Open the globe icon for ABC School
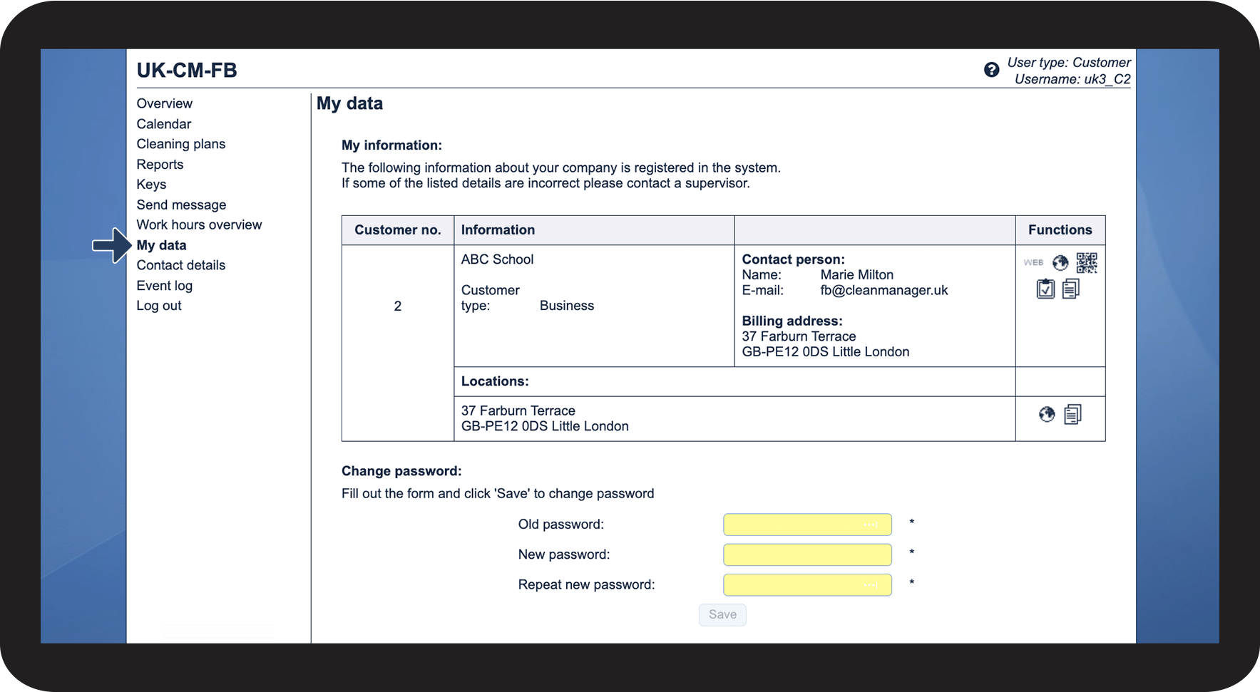The width and height of the screenshot is (1260, 692). [1060, 263]
